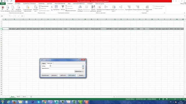The height and width of the screenshot is (104, 186).
Task: Click Find Next (Найти далее) button
Action: click(72, 75)
